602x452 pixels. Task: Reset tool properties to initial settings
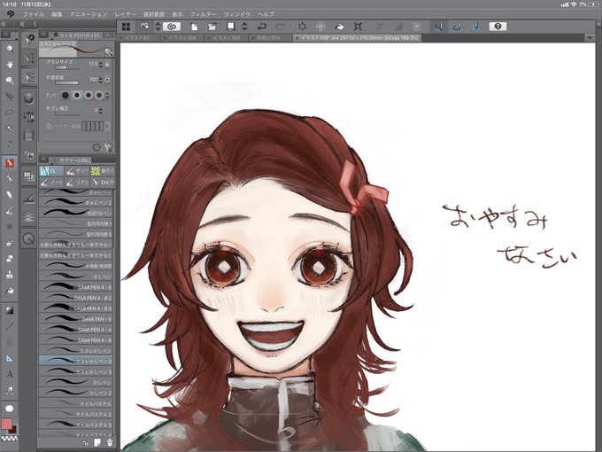(96, 147)
